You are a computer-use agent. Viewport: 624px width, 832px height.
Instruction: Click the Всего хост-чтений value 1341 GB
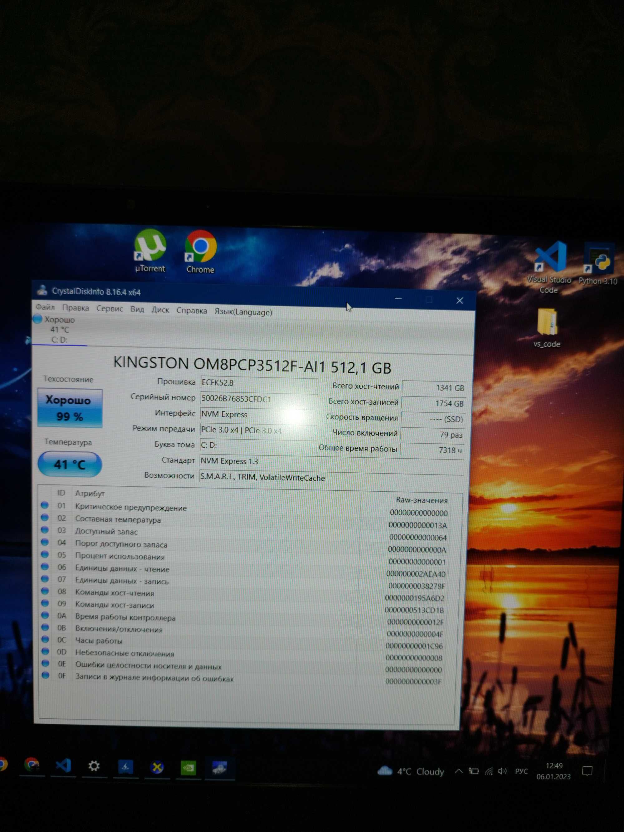(x=434, y=387)
